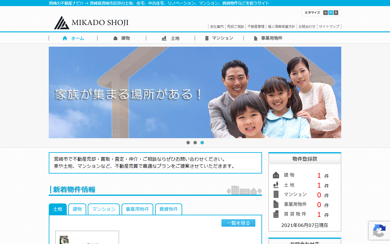Image resolution: width=390 pixels, height=244 pixels.
Task: Switch to the 賃貸物件 tab
Action: pyautogui.click(x=168, y=209)
